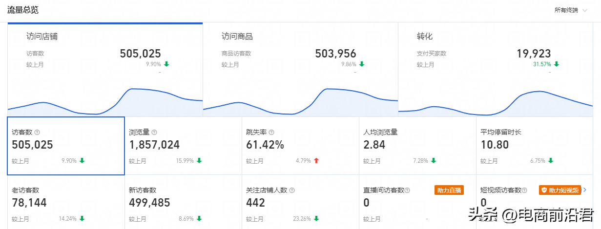Image resolution: width=601 pixels, height=229 pixels.
Task: Click the help icon next to 关注店铺人数
Action: click(292, 190)
